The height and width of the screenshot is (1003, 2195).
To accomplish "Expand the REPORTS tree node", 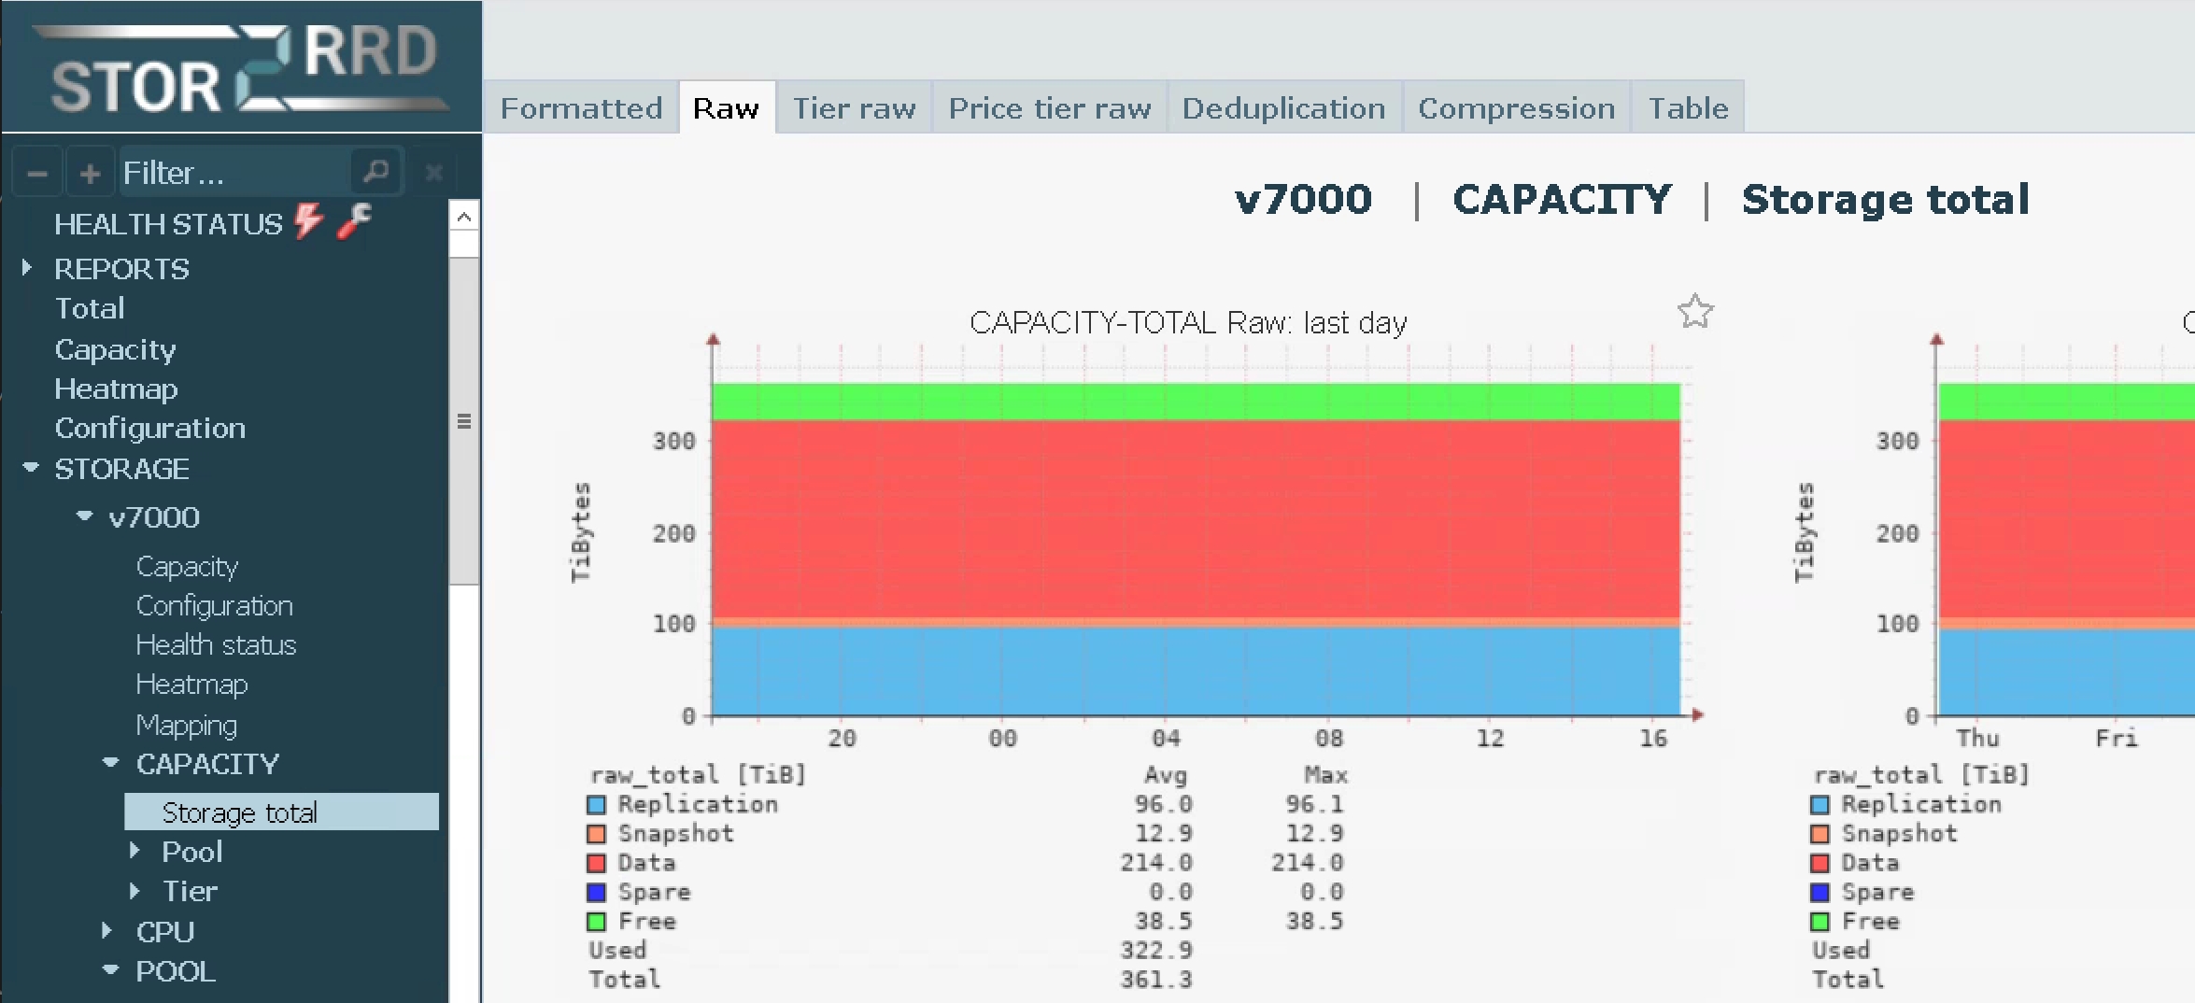I will (x=27, y=268).
